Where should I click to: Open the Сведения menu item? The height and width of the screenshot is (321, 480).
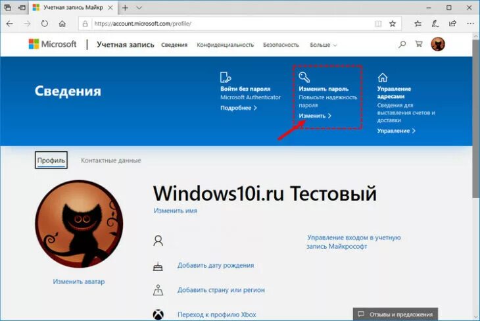174,45
